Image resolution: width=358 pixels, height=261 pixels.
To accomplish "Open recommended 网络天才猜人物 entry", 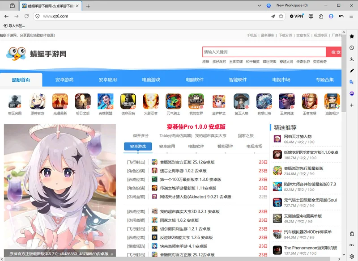I will pyautogui.click(x=298, y=137).
